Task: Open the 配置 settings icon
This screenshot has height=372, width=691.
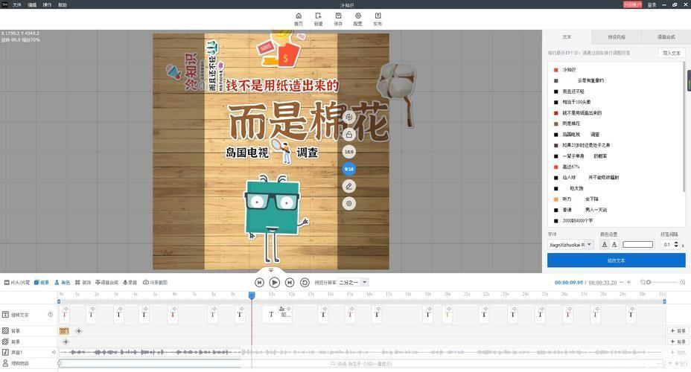Action: [x=358, y=19]
